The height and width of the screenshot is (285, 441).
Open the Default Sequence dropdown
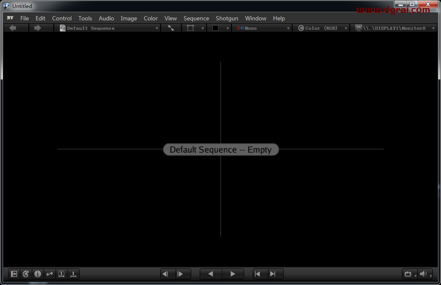pos(109,28)
